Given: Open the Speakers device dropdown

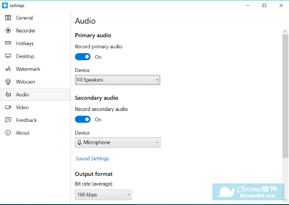Looking at the screenshot, I should pos(118,80).
